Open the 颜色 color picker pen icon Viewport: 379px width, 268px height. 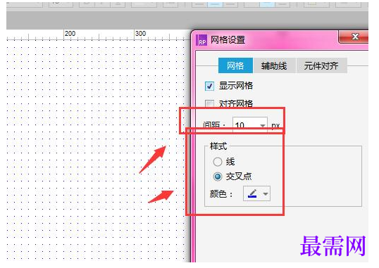coord(252,193)
